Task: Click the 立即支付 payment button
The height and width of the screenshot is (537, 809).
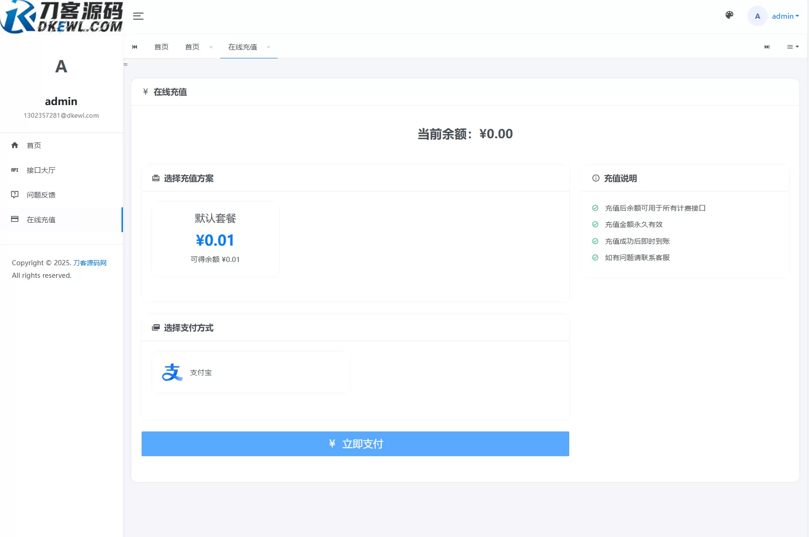Action: pyautogui.click(x=355, y=444)
